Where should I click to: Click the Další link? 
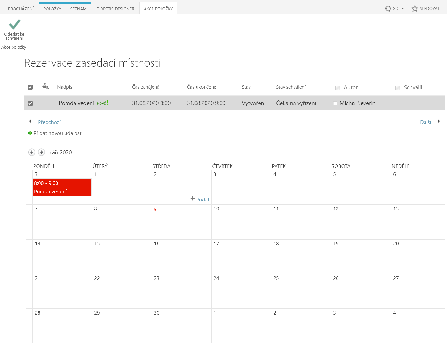click(425, 122)
